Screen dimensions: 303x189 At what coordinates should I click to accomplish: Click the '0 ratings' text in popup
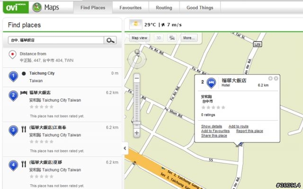point(208,115)
